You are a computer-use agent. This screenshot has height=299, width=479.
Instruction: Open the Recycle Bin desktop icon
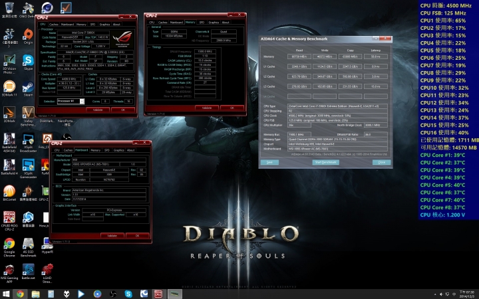[9, 10]
